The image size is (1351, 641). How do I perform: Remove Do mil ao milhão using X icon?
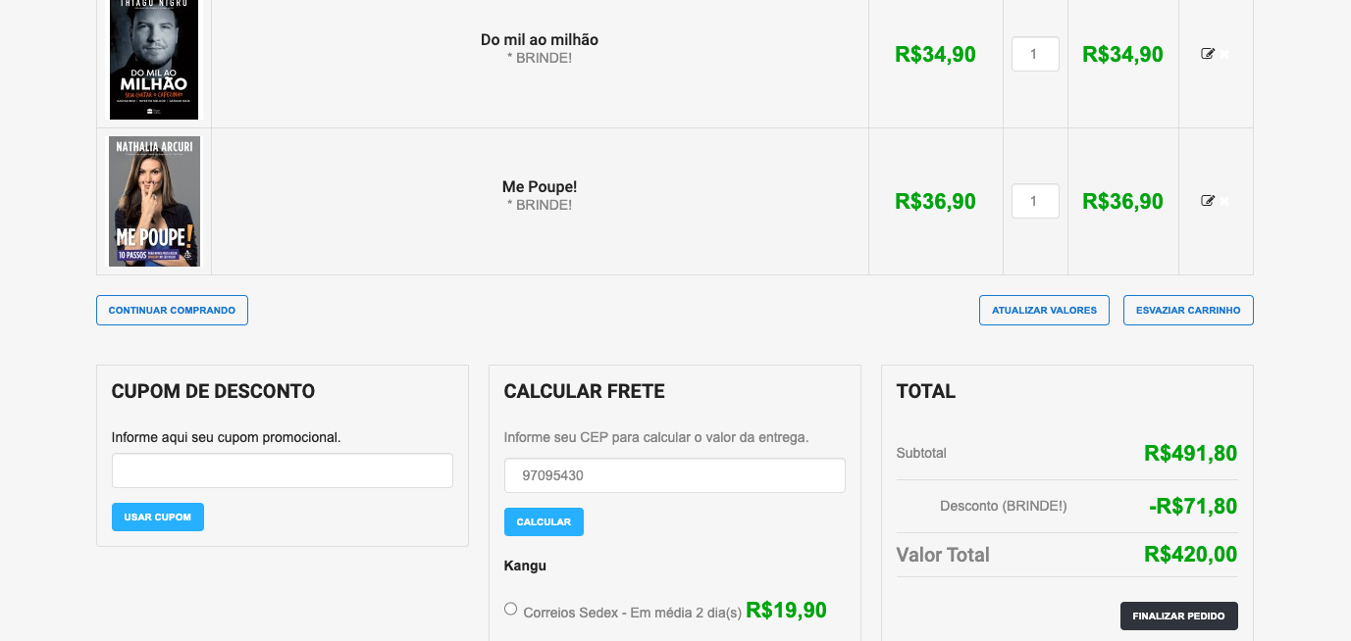pos(1224,55)
